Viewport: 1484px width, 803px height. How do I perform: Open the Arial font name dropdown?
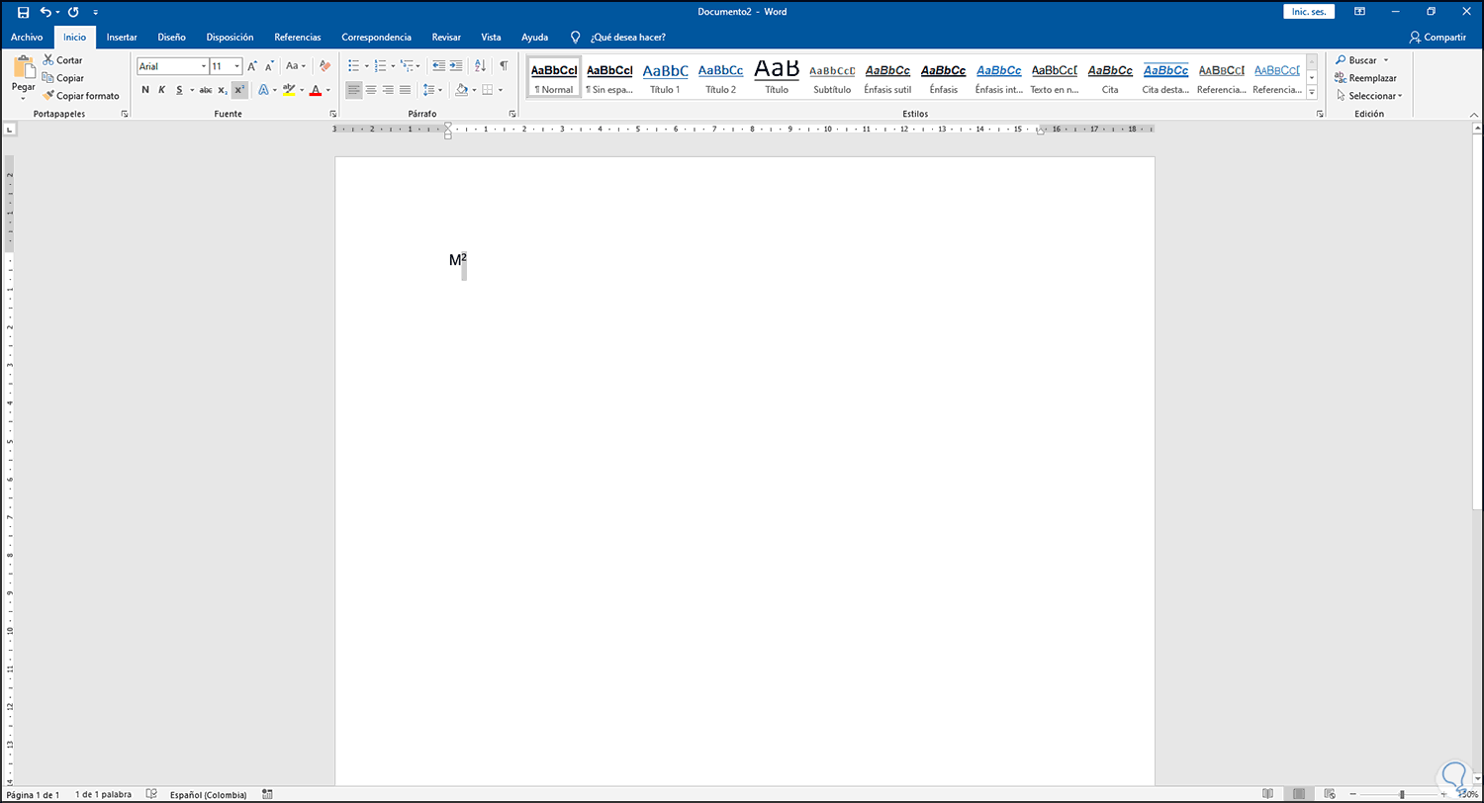point(202,66)
